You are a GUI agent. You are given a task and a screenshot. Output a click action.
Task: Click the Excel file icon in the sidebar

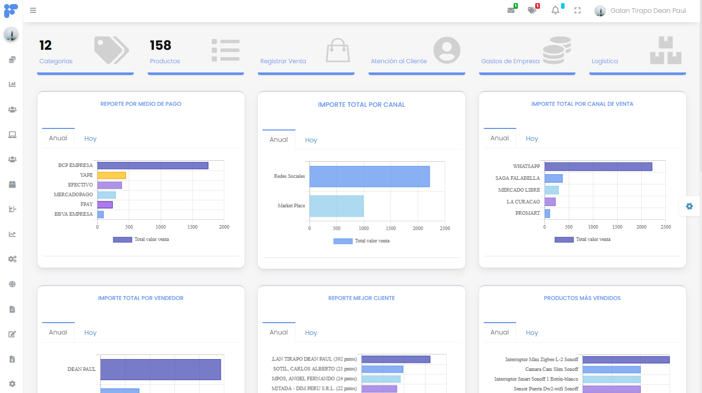(12, 359)
